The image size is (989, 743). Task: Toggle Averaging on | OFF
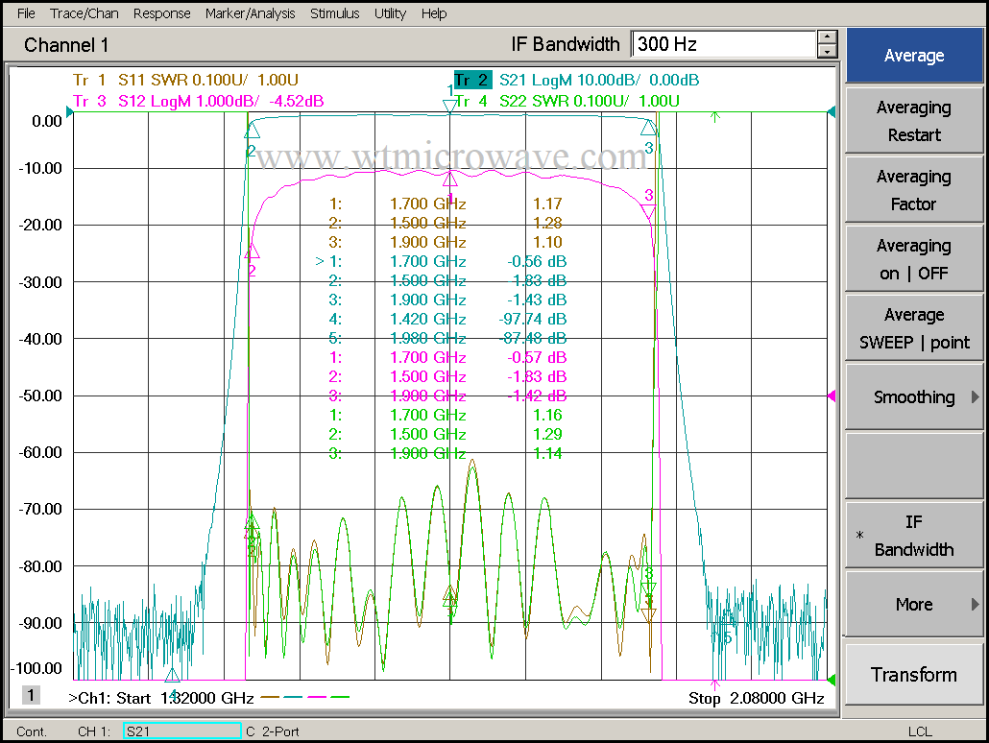pyautogui.click(x=913, y=257)
